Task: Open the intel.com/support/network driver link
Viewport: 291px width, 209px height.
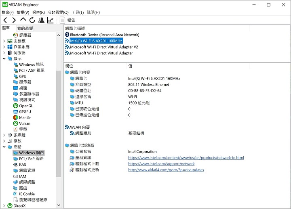Action: tap(161, 164)
